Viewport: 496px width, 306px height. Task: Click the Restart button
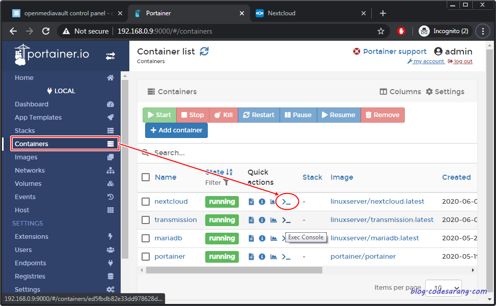pos(259,115)
